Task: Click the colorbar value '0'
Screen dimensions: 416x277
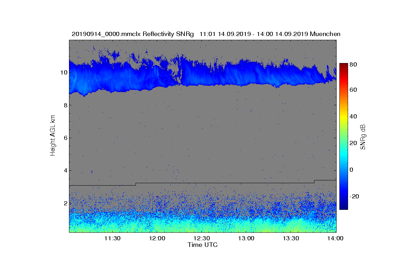Action: pos(352,170)
